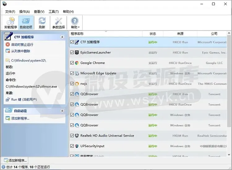Click the command line C:\Windows\system32\ctfmon.exe text
This screenshot has height=170, width=232.
(31, 87)
